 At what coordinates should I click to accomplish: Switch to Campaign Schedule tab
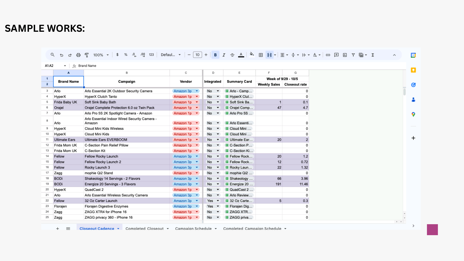pos(193,228)
